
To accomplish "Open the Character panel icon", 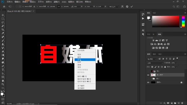I will (143, 31).
